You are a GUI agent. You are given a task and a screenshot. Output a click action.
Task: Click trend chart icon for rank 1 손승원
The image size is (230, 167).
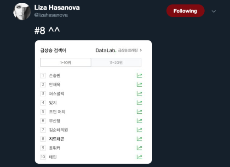139,75
